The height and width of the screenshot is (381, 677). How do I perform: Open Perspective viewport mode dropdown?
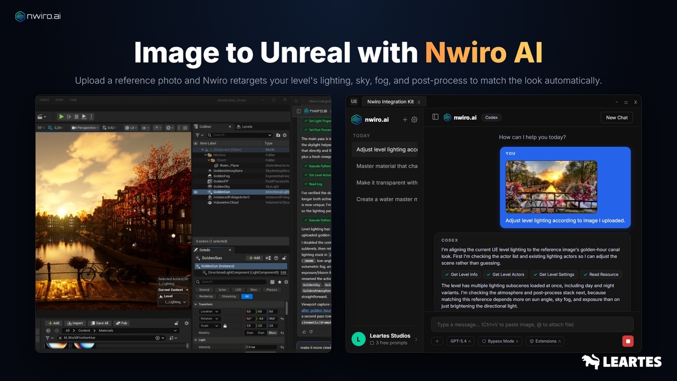tap(86, 128)
